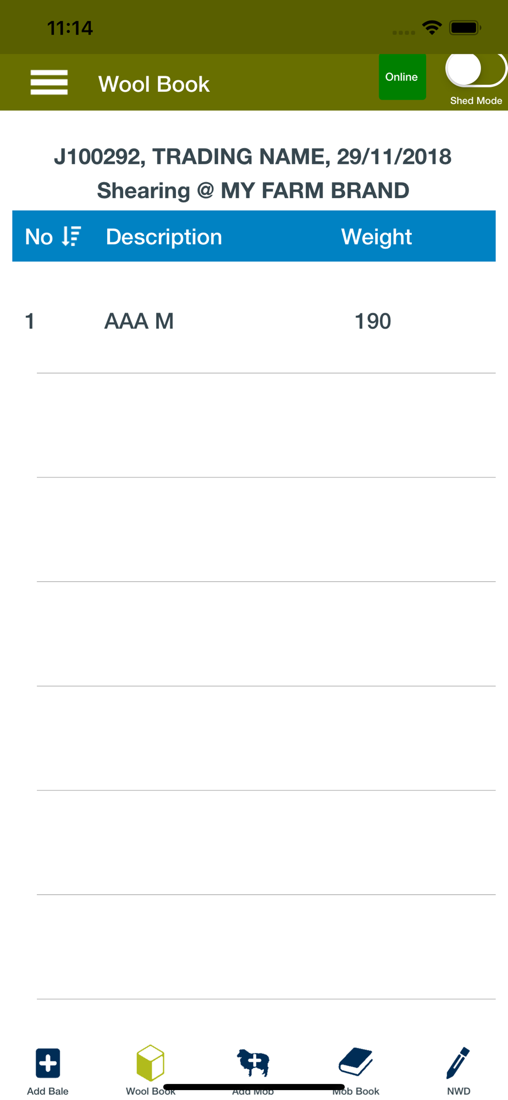Sort bales by the No column arrow
Image resolution: width=508 pixels, height=1100 pixels.
tap(71, 237)
